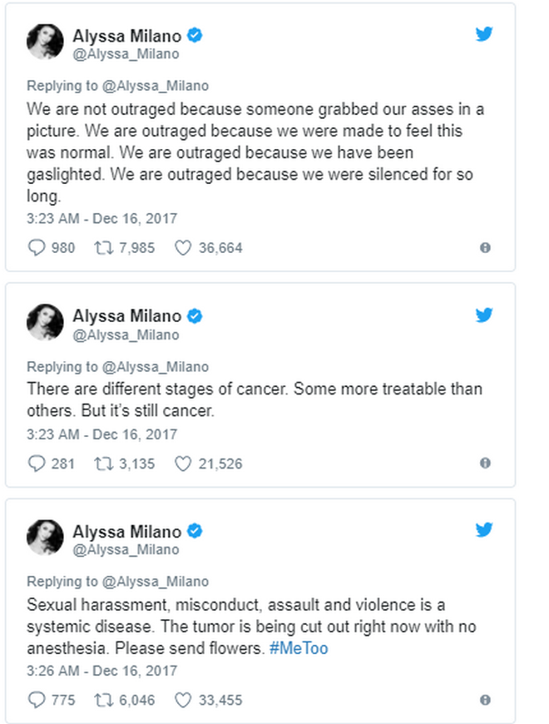Open the info icon on the first tweet

(x=485, y=248)
